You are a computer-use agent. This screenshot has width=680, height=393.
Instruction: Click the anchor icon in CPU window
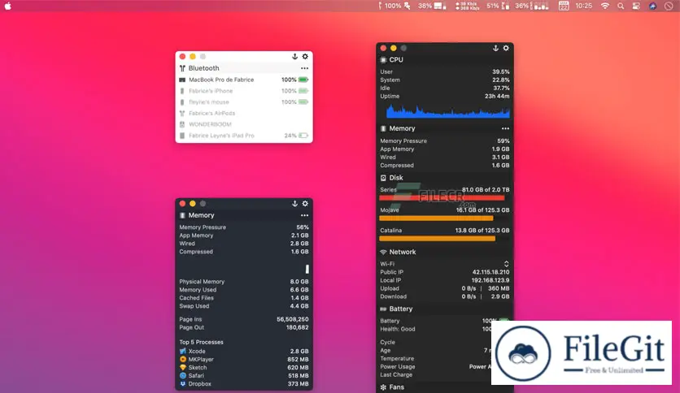pos(495,49)
